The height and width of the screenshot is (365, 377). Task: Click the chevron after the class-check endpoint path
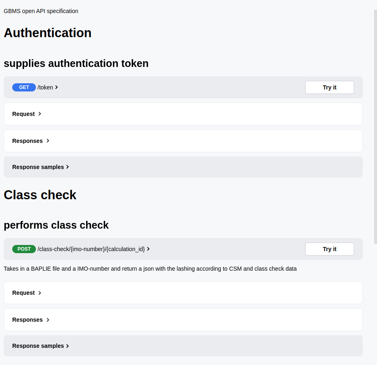(149, 249)
